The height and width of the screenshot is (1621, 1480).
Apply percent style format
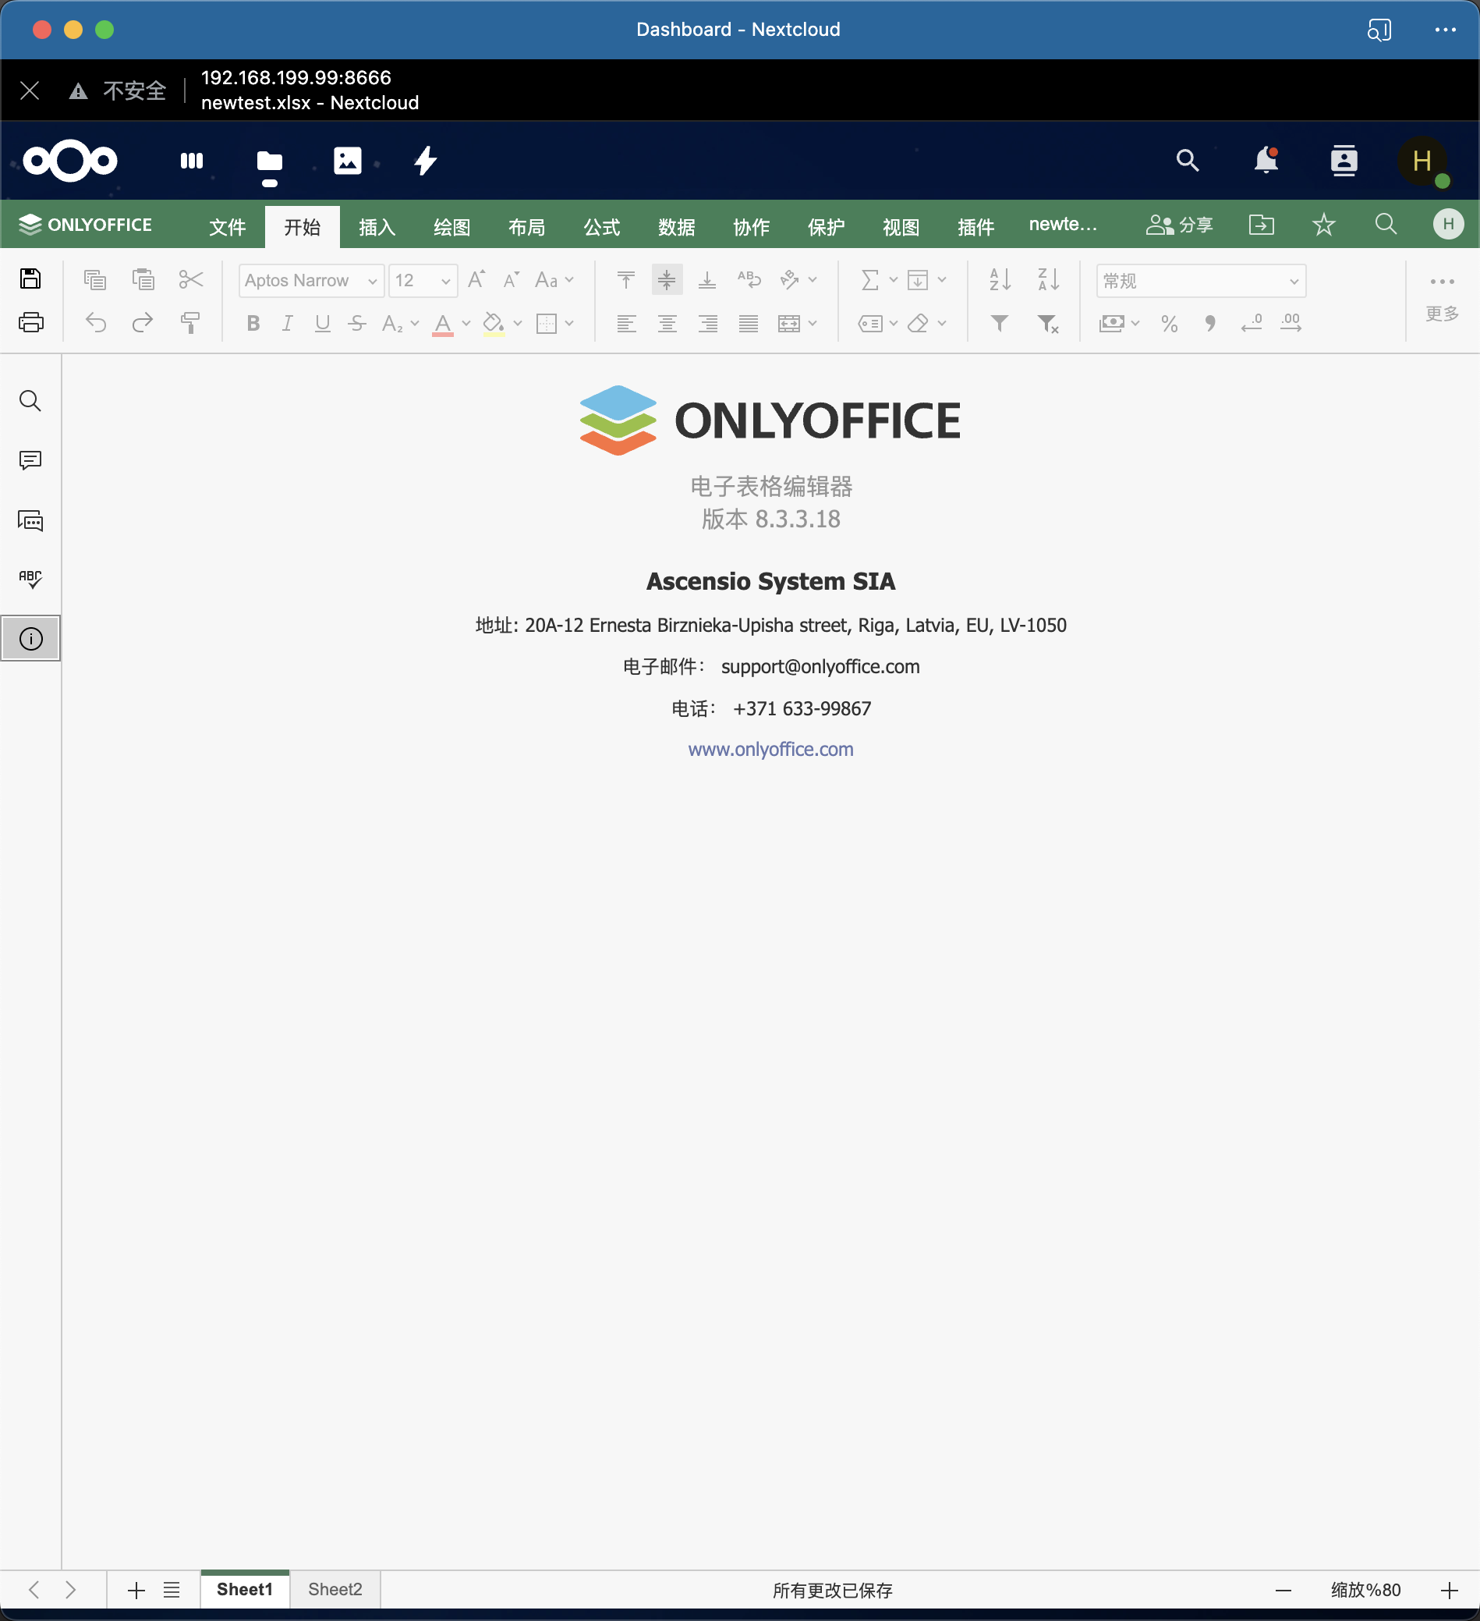pyautogui.click(x=1170, y=323)
